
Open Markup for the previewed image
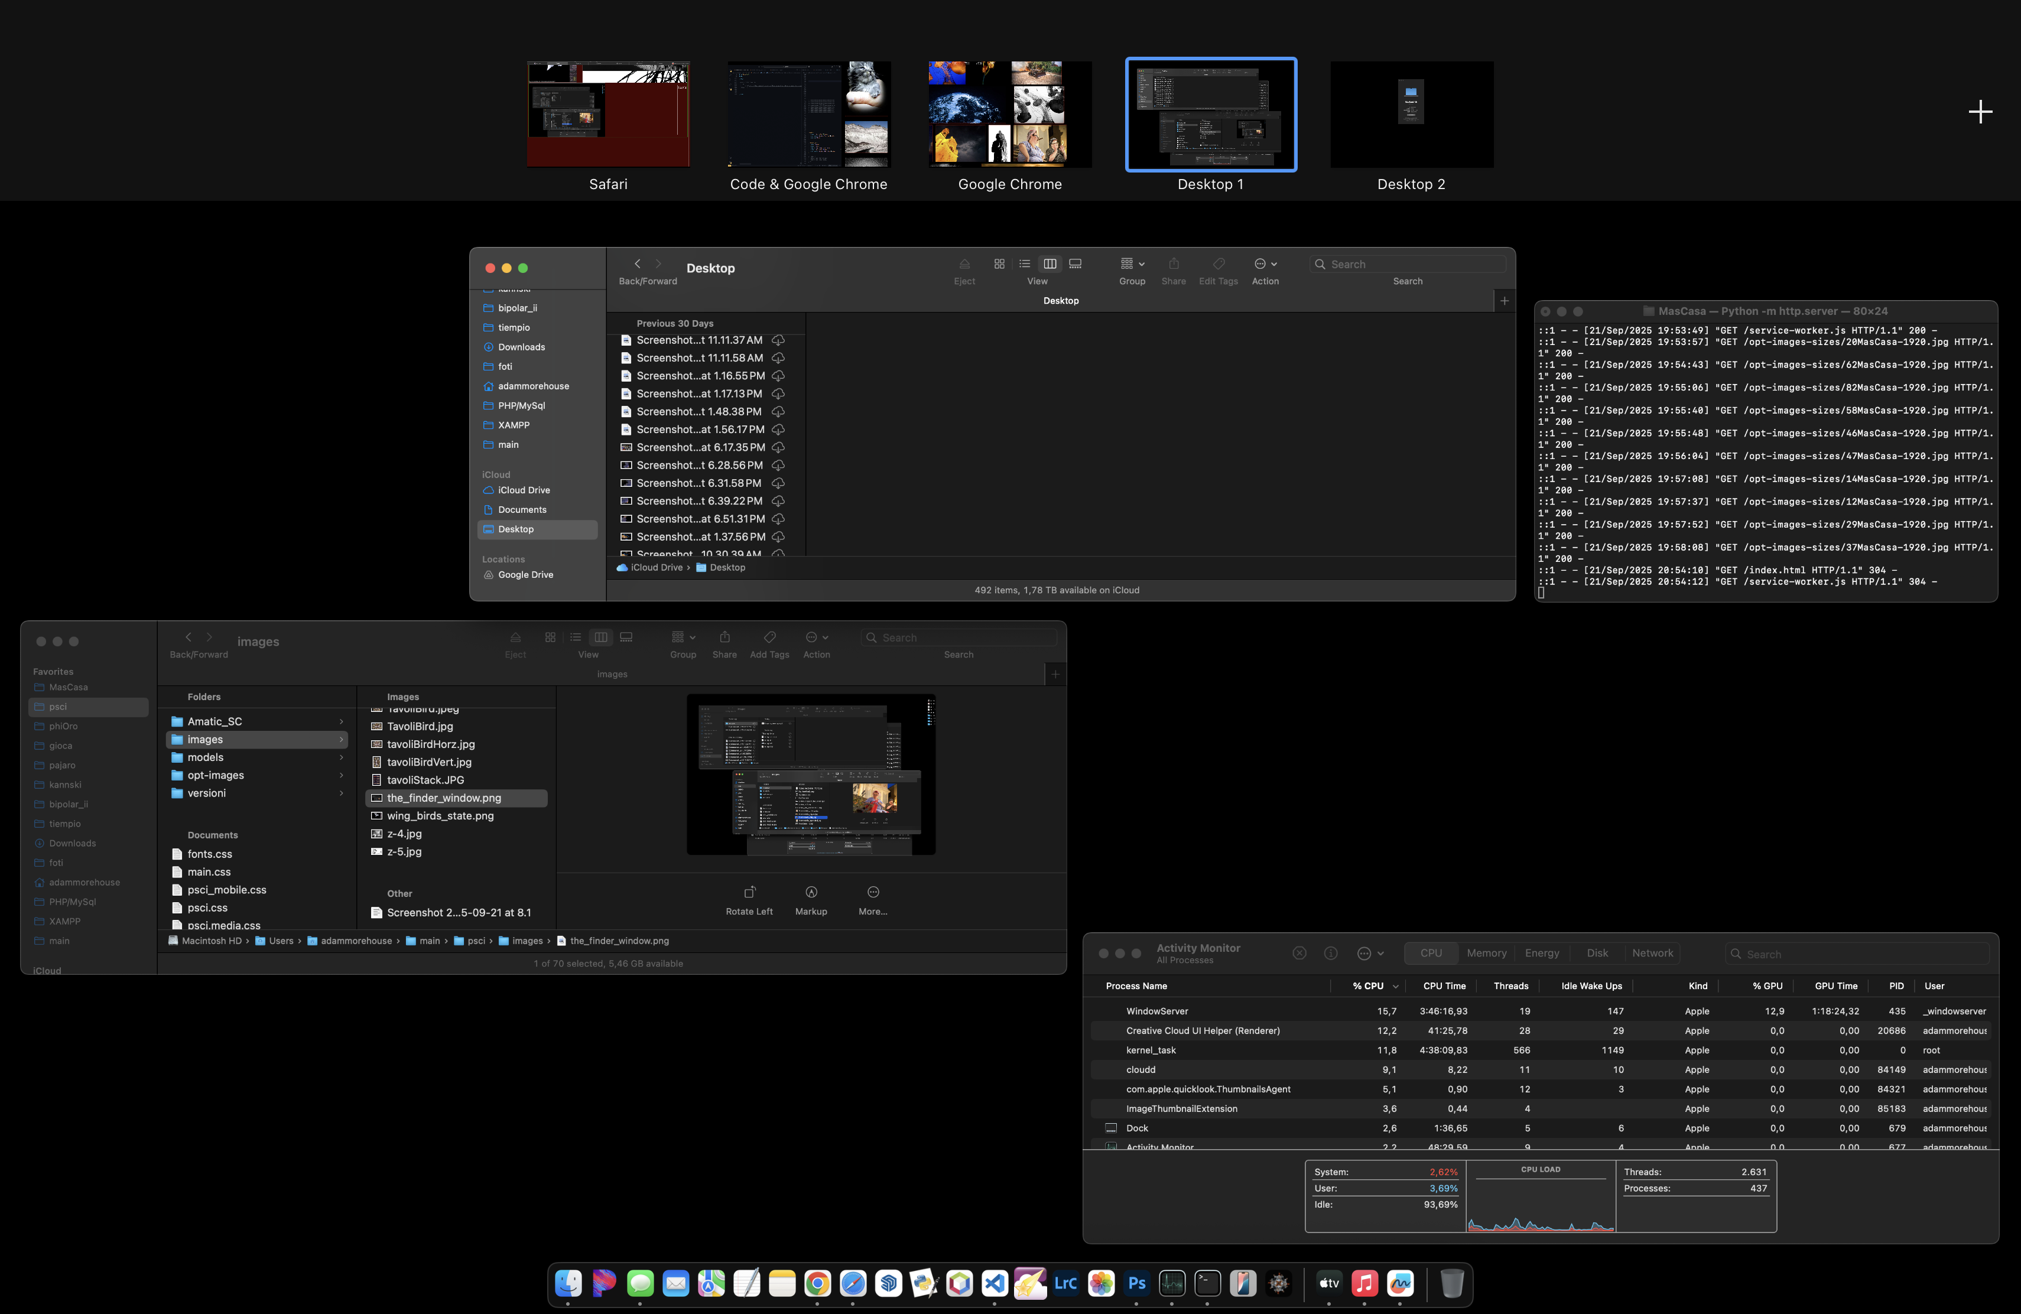pyautogui.click(x=811, y=892)
